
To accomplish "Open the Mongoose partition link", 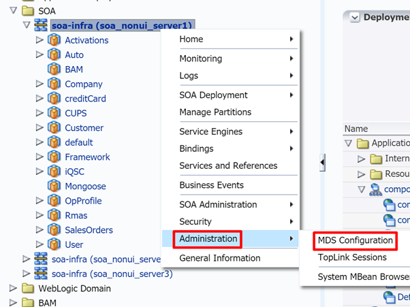I will point(86,187).
